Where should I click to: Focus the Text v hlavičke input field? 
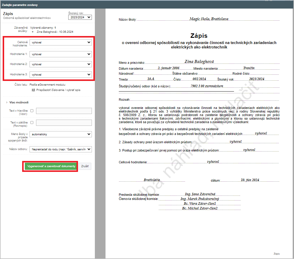(x=64, y=111)
